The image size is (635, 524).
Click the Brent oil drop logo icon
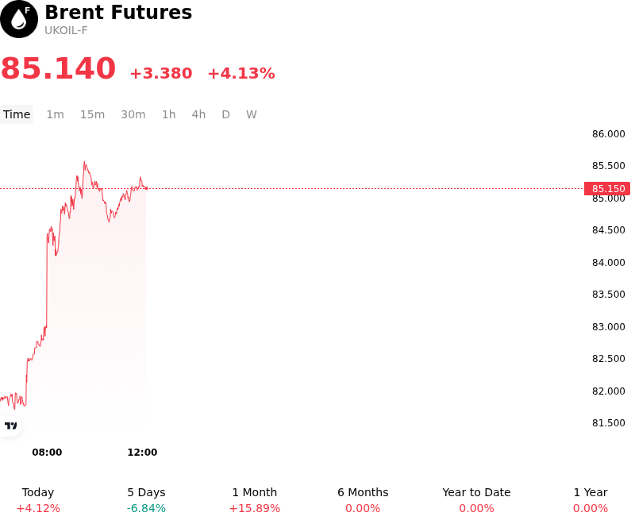click(19, 19)
